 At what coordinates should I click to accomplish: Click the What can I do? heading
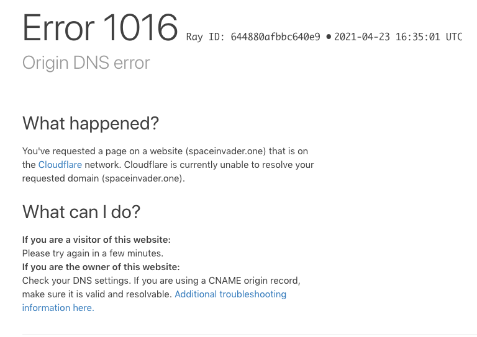[81, 212]
